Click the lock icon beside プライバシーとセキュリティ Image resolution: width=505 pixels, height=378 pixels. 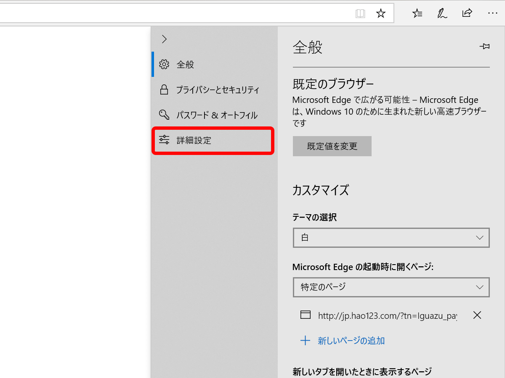tap(164, 89)
